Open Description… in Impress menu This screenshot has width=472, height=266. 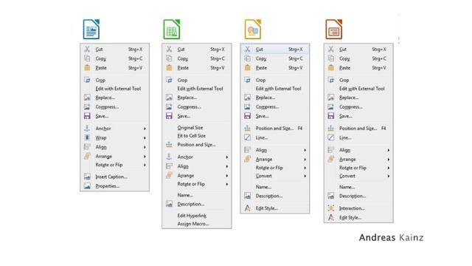pos(353,196)
